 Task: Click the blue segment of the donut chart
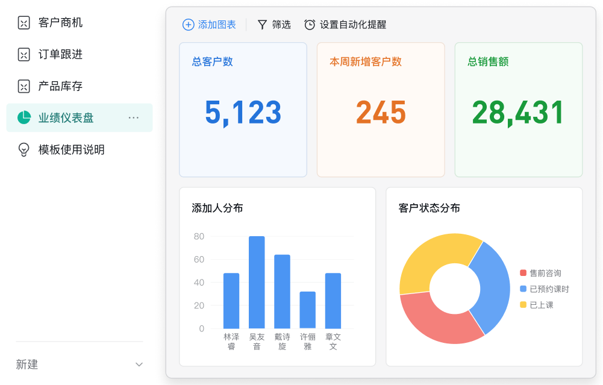494,287
